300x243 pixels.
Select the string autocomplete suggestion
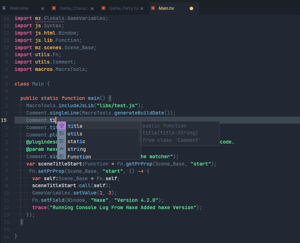[x=76, y=149]
